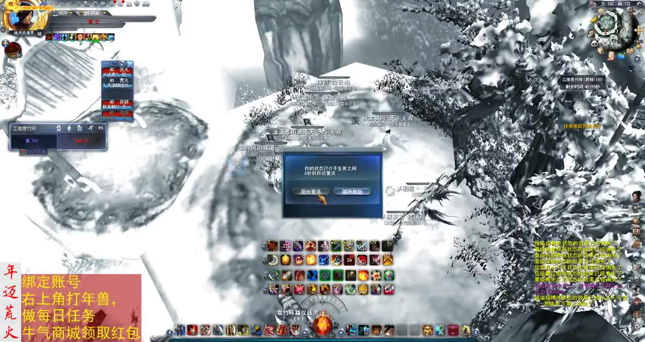This screenshot has height=342, width=645.
Task: Click the experience bar along the bottom edge
Action: tap(322, 339)
